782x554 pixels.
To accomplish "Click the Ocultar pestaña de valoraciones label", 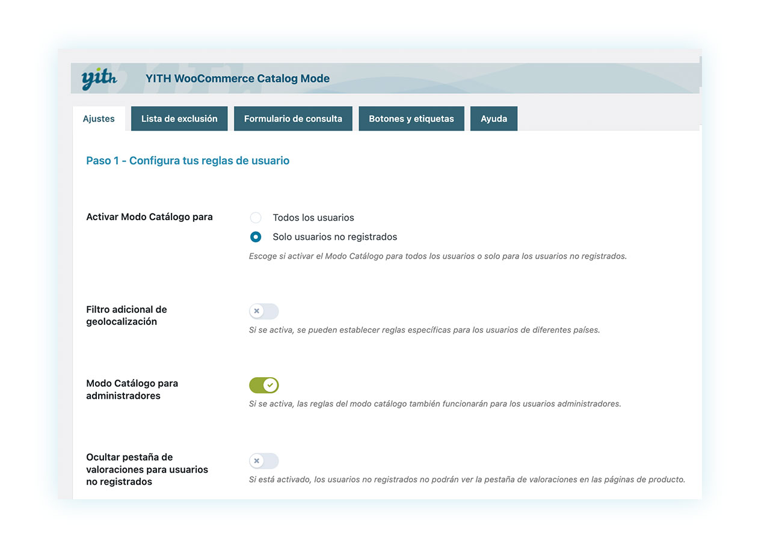I will pos(147,469).
